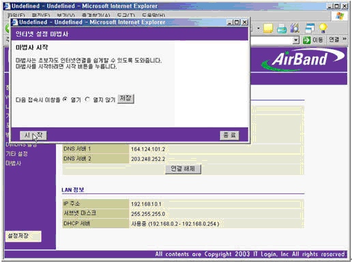Click the DHCP 서버 label cell

(x=96, y=223)
